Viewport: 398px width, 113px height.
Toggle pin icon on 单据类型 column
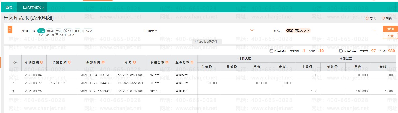pyautogui.click(x=167, y=62)
